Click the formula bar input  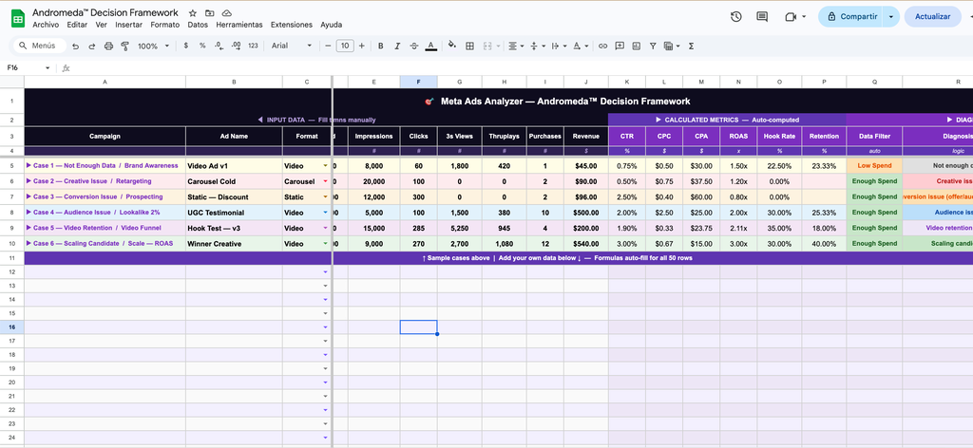[522, 68]
